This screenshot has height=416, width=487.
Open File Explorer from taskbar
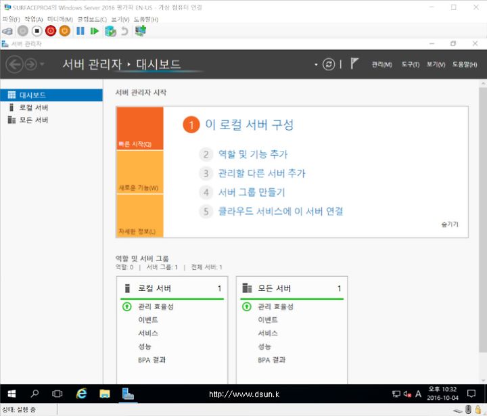tap(105, 394)
